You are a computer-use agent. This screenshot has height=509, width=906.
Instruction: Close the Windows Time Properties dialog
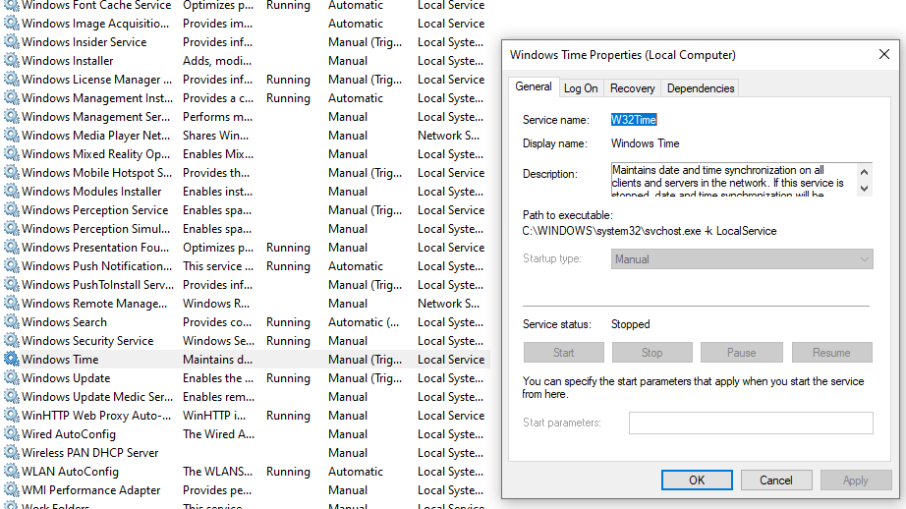tap(884, 54)
